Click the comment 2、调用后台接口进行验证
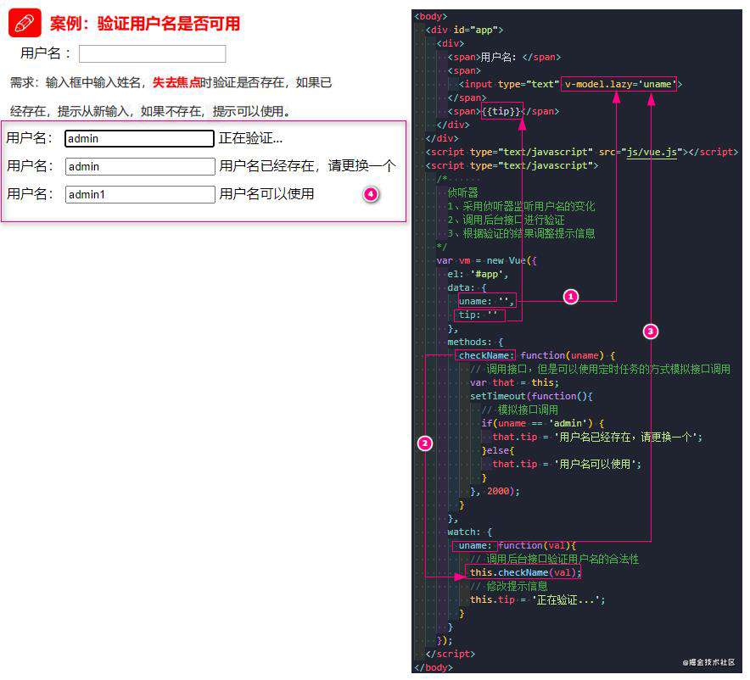 point(506,220)
